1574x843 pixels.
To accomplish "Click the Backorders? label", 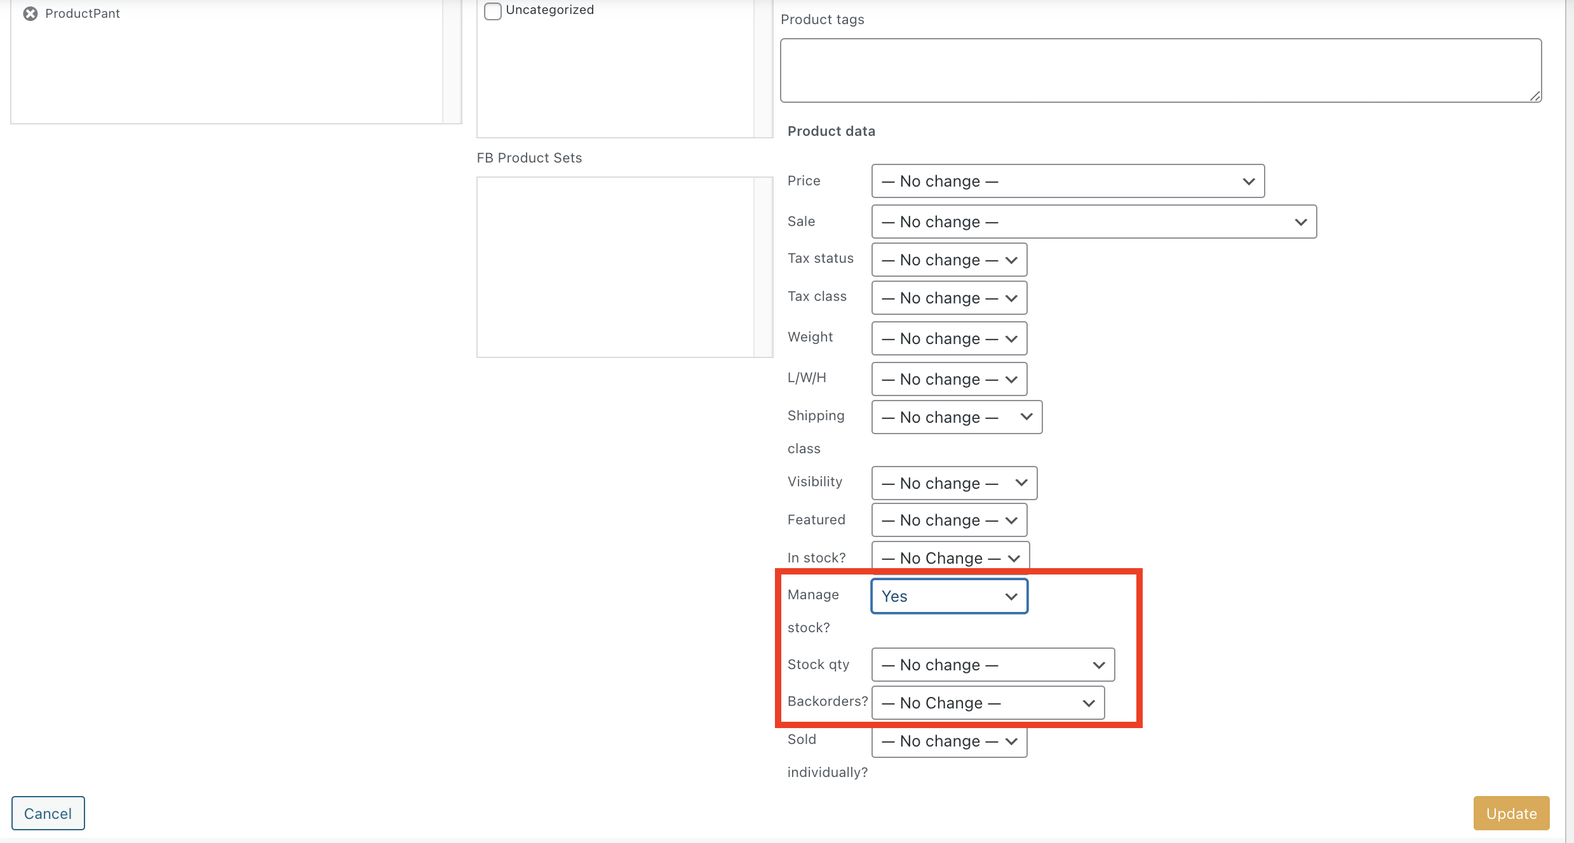I will [x=827, y=701].
